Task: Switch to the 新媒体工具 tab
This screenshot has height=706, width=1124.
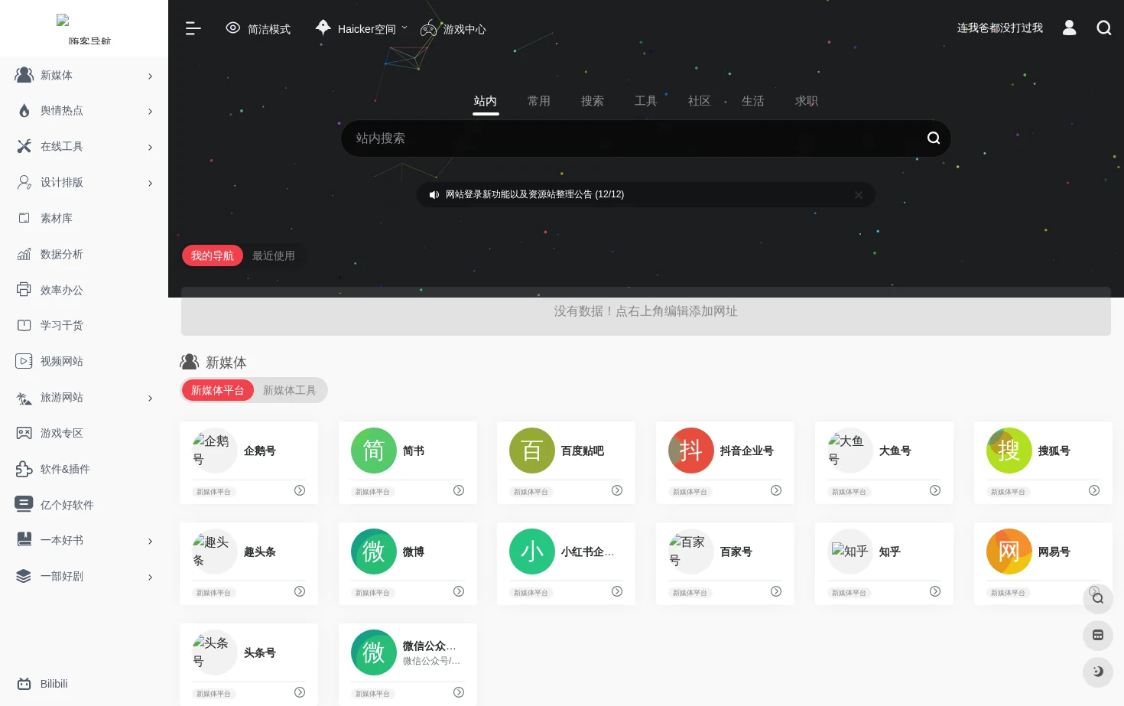Action: tap(290, 390)
